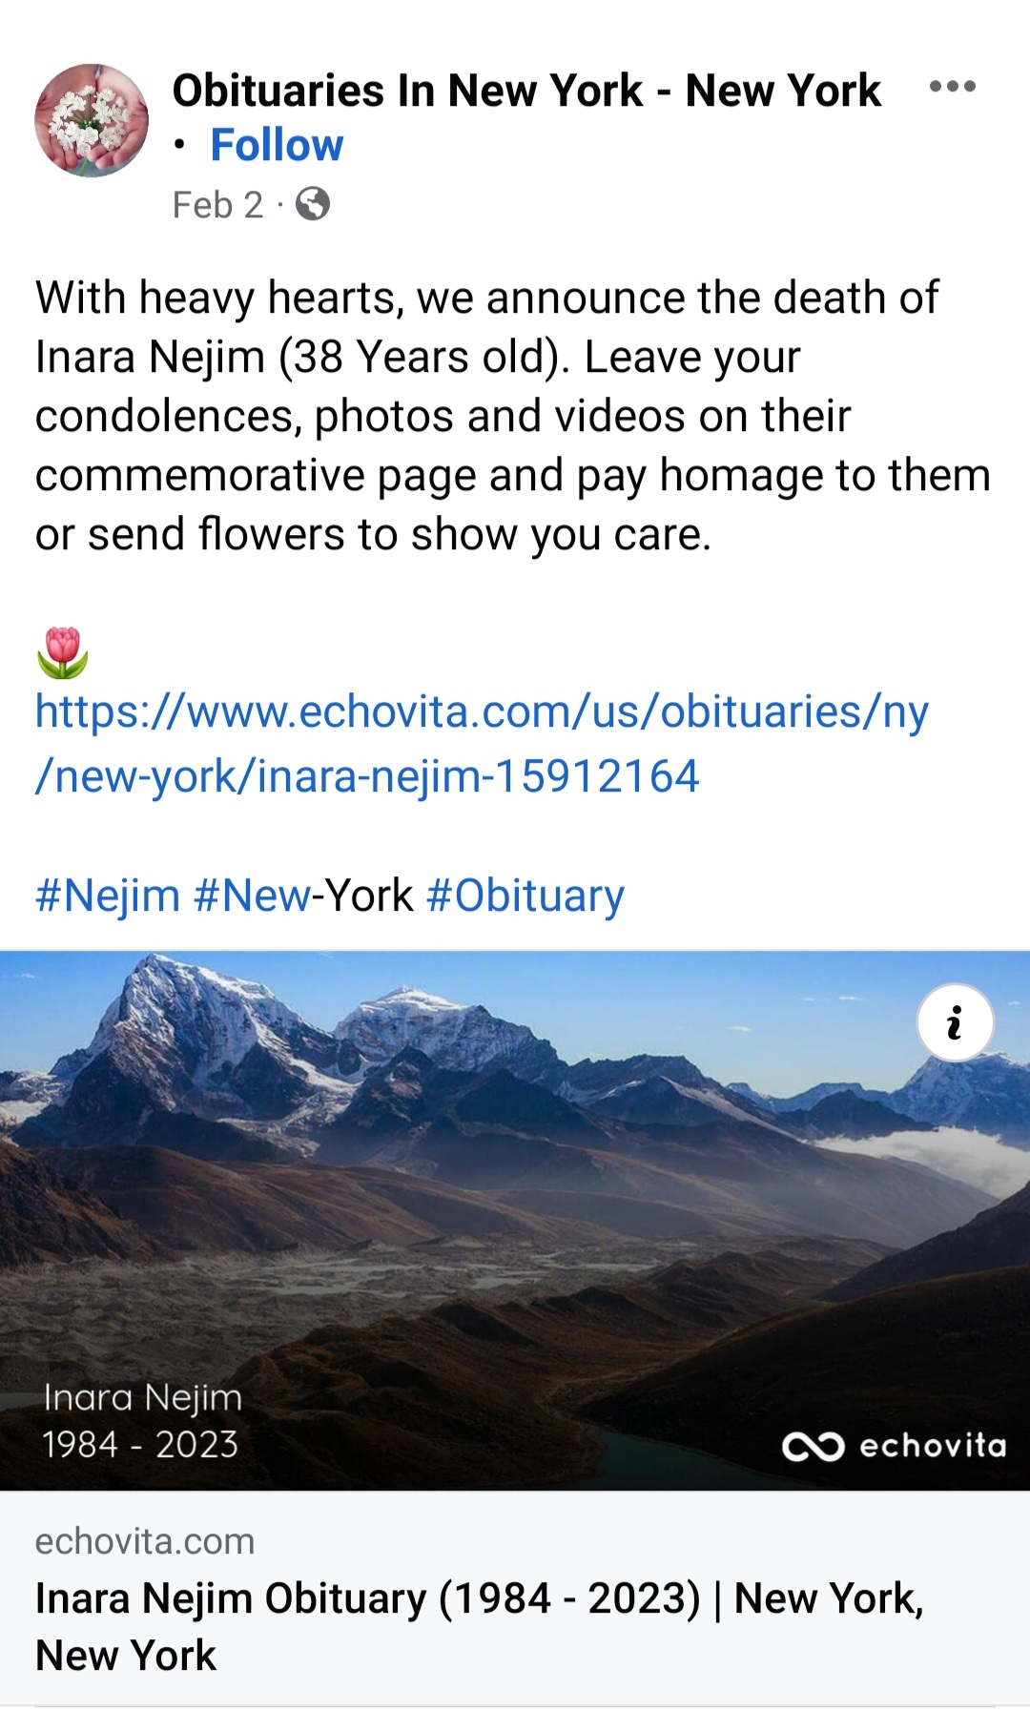This screenshot has width=1030, height=1710.
Task: Tap the #Nejim hashtag
Action: click(x=108, y=896)
